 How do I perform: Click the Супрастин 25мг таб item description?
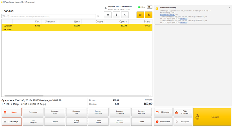31,100
